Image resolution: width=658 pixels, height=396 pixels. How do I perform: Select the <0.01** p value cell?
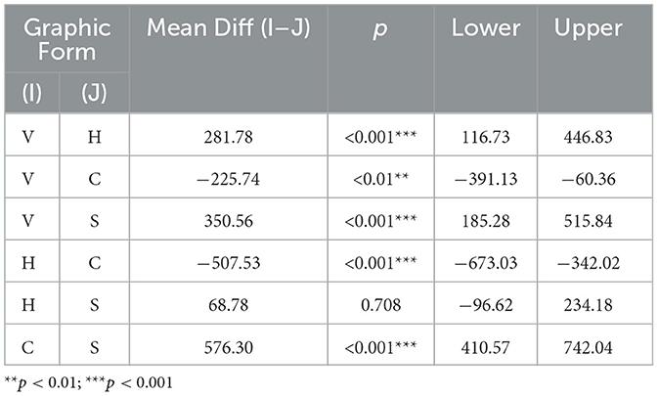[x=382, y=181]
